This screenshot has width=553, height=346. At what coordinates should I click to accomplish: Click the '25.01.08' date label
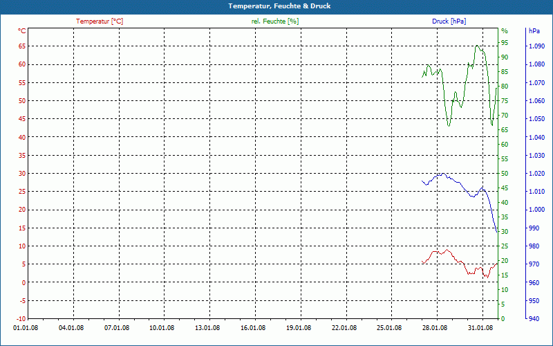389,327
